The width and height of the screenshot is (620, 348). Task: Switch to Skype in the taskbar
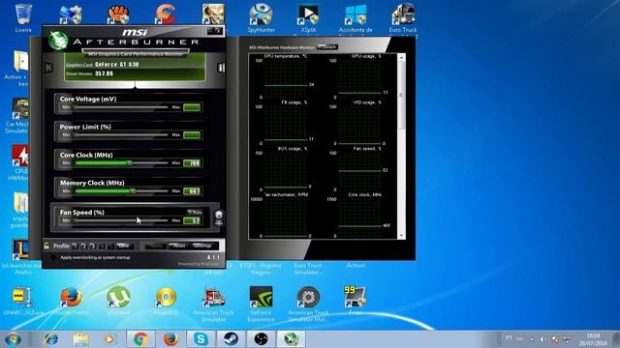(x=201, y=339)
